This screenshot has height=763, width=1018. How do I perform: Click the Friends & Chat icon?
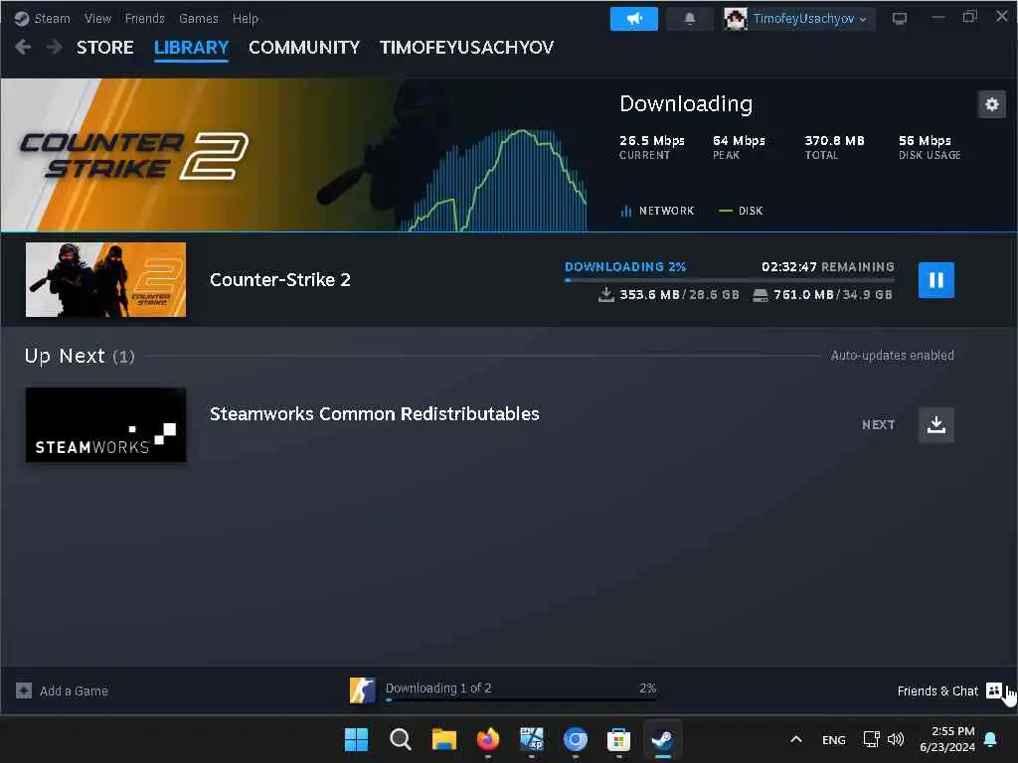(993, 690)
